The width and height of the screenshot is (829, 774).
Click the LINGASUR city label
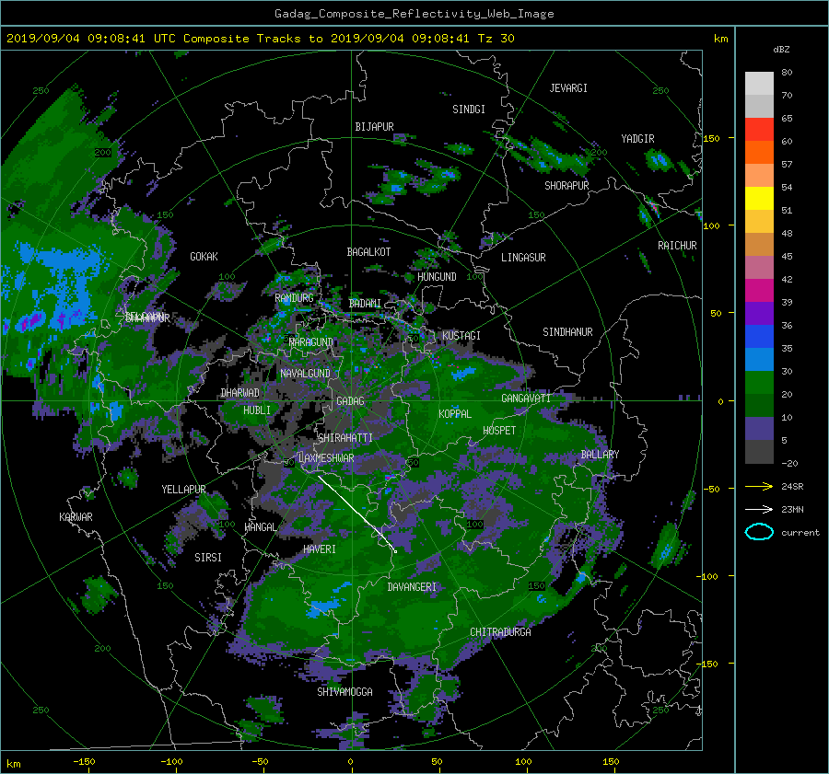tap(523, 258)
